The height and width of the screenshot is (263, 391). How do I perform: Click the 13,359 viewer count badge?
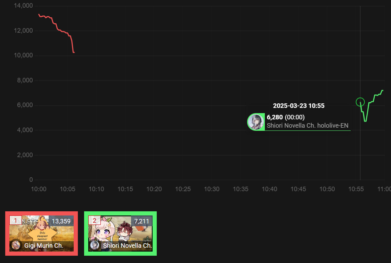click(61, 221)
